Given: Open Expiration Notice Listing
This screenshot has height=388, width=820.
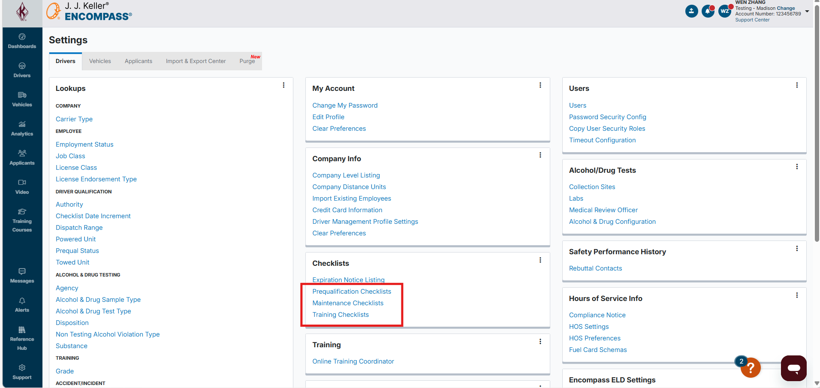Looking at the screenshot, I should (x=348, y=280).
